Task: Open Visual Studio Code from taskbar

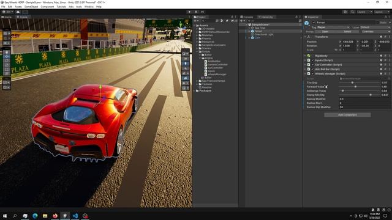Action: (75, 216)
